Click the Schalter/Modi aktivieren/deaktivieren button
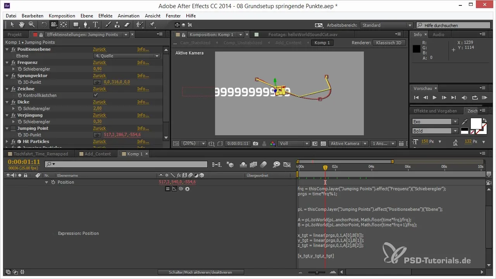 201,272
